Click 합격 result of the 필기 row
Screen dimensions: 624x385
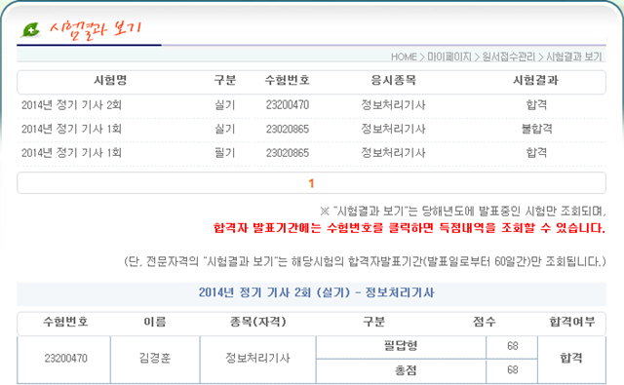pos(536,153)
